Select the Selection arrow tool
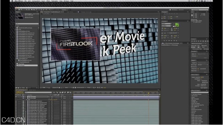 (x=17, y=10)
